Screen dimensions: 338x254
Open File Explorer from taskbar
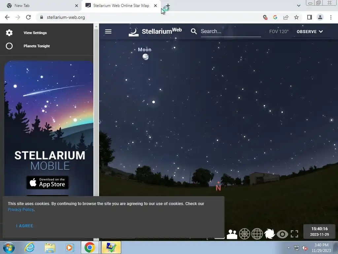pyautogui.click(x=50, y=247)
